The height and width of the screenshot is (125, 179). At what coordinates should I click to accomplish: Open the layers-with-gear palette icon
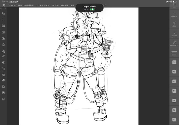pyautogui.click(x=3, y=13)
